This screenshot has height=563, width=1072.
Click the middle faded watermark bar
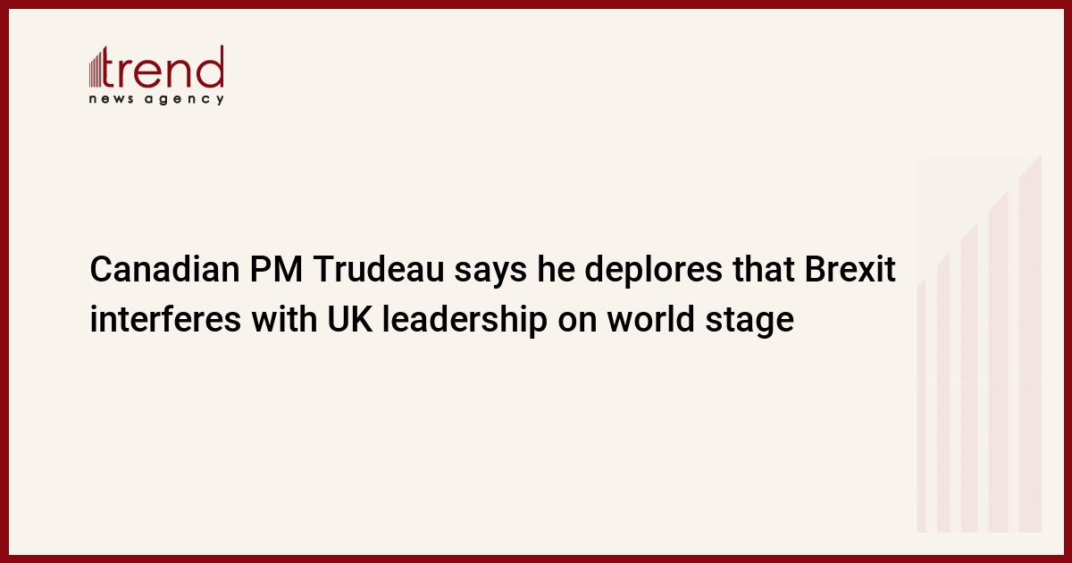968,377
